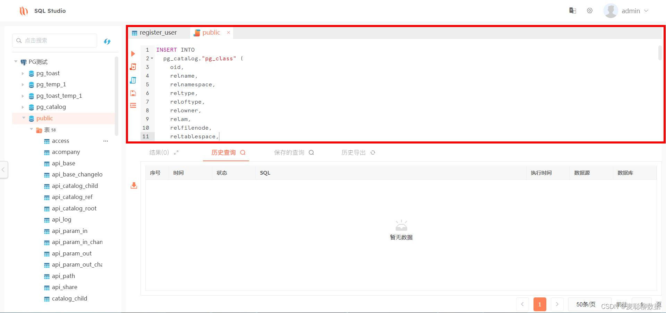Select the api_base table

[63, 163]
